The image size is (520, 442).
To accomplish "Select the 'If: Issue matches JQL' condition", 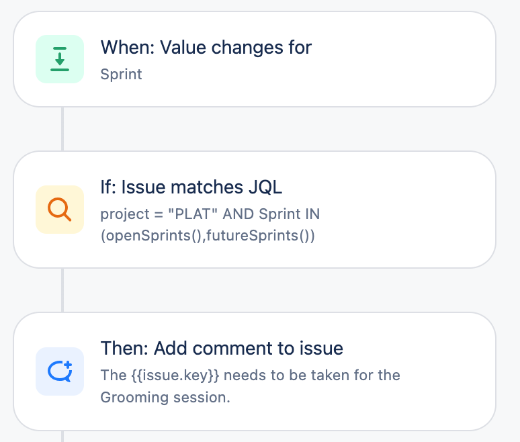I will pyautogui.click(x=191, y=188).
